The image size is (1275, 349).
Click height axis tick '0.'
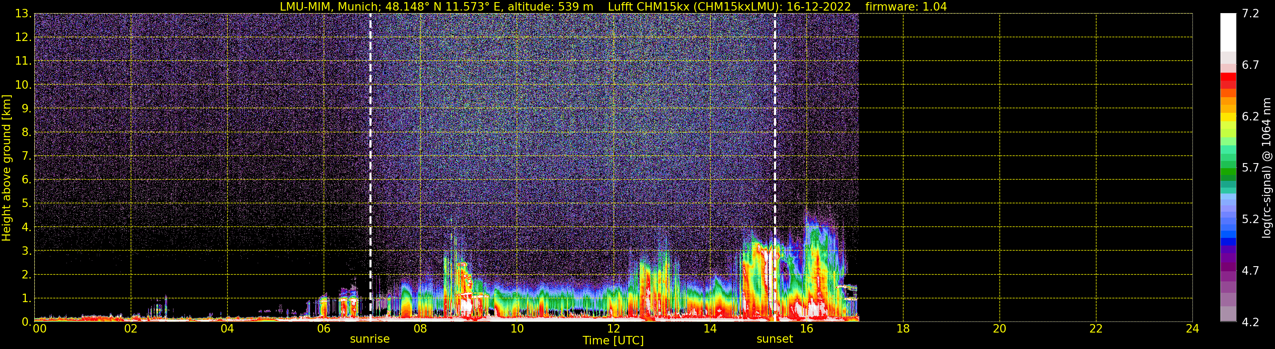click(x=26, y=322)
